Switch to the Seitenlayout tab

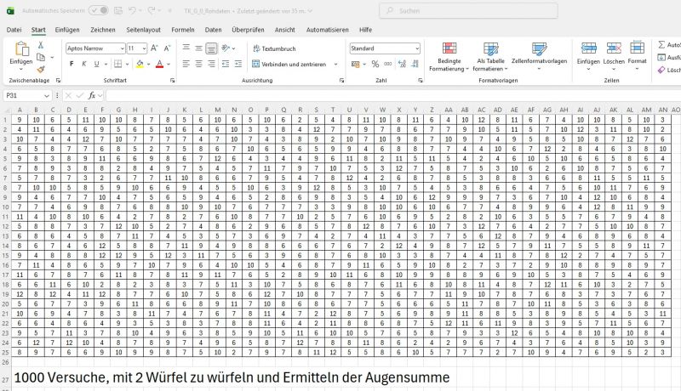(x=143, y=30)
